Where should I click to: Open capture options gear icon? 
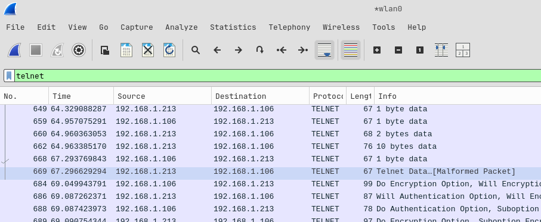pyautogui.click(x=79, y=50)
